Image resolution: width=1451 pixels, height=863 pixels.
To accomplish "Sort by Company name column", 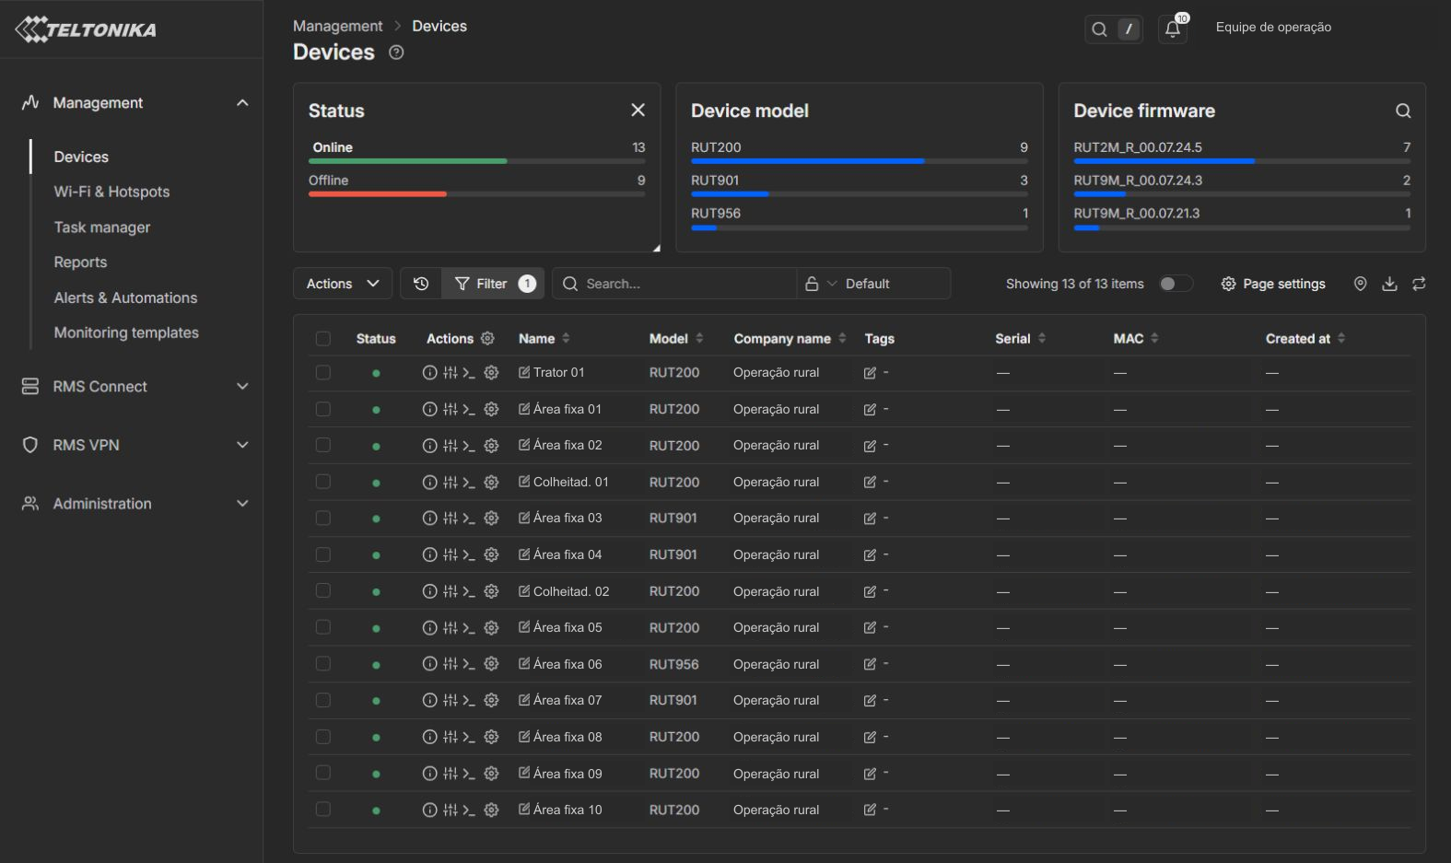I will (790, 339).
